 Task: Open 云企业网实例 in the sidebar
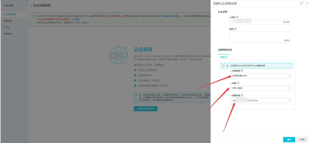pos(10,15)
